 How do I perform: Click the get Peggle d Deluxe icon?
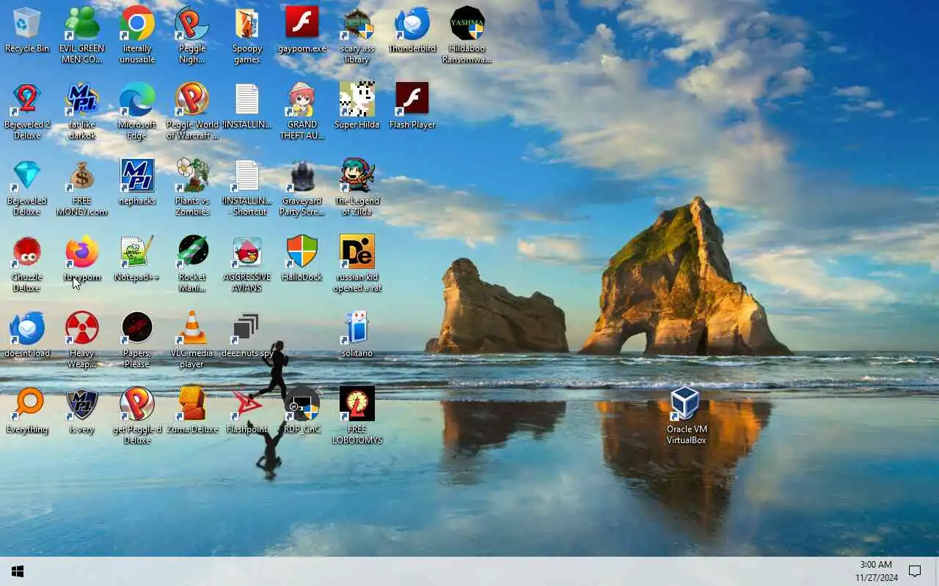point(137,404)
